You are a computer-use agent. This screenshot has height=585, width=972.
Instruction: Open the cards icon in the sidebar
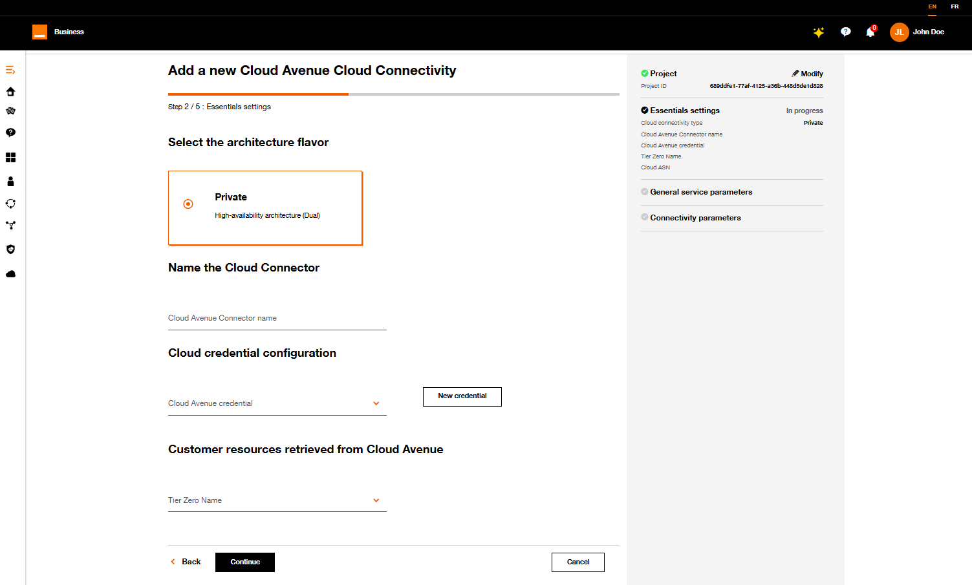(x=10, y=111)
